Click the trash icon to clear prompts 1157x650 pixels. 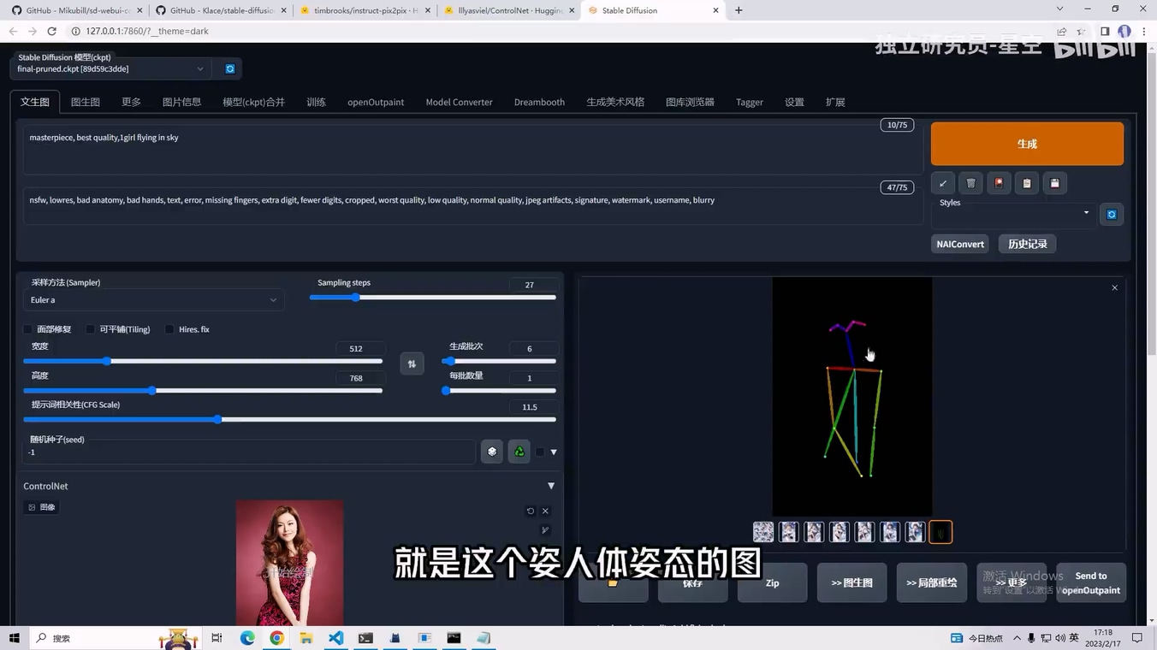(970, 182)
